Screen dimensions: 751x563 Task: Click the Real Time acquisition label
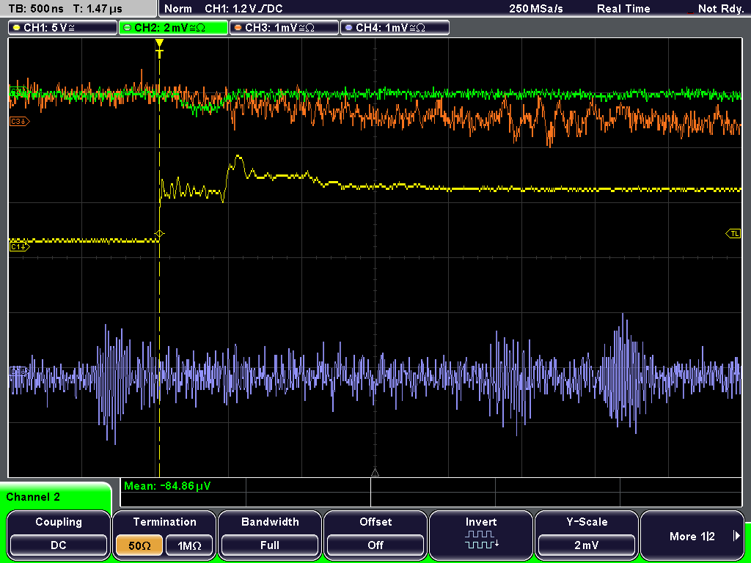tap(623, 9)
